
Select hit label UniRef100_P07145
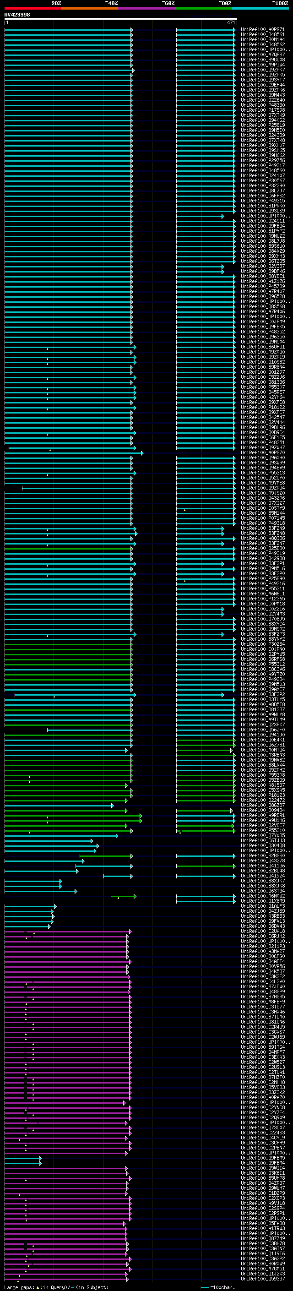click(x=263, y=518)
